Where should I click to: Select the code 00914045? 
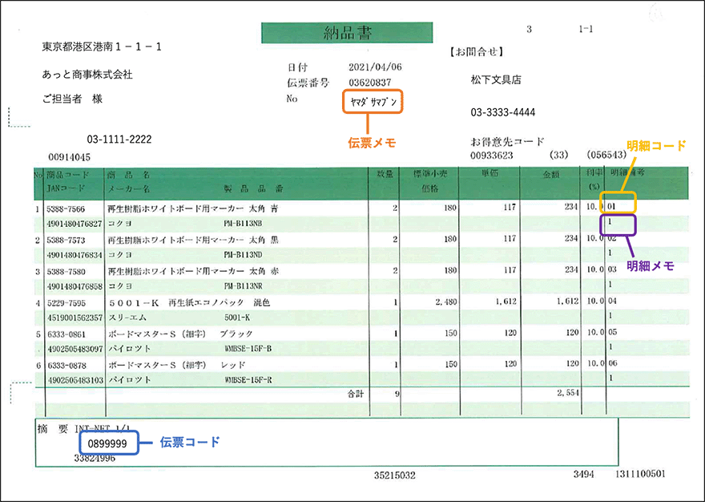coord(69,158)
